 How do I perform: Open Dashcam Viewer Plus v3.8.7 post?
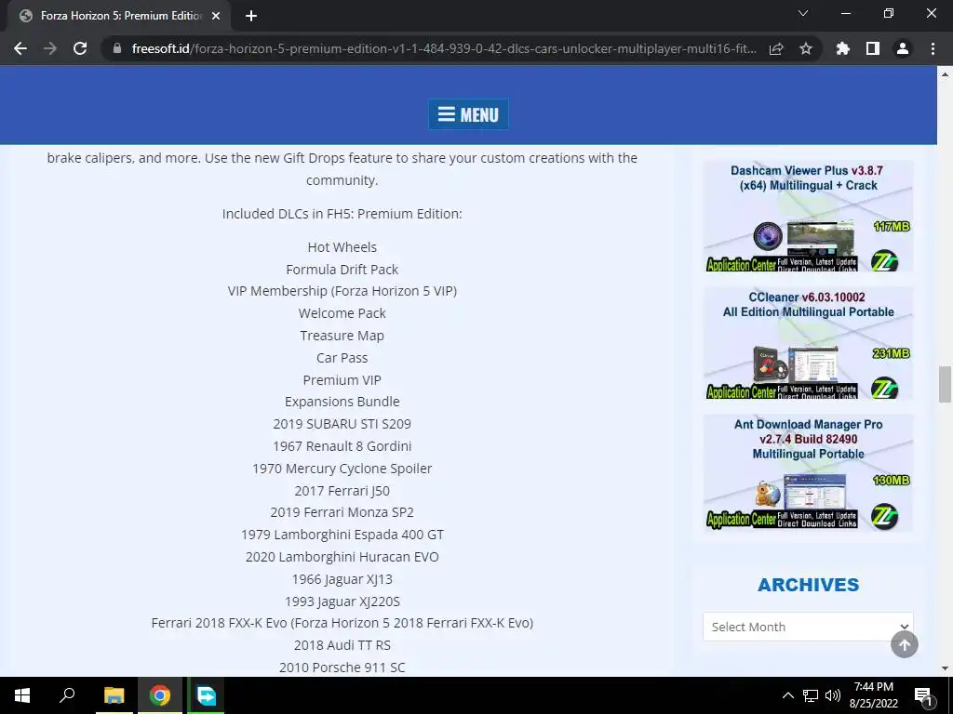(x=808, y=216)
